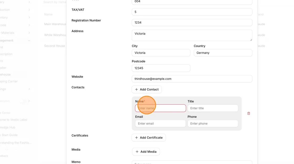Collapse the Management sidebar section chevron
The width and height of the screenshot is (294, 164).
click(x=29, y=40)
